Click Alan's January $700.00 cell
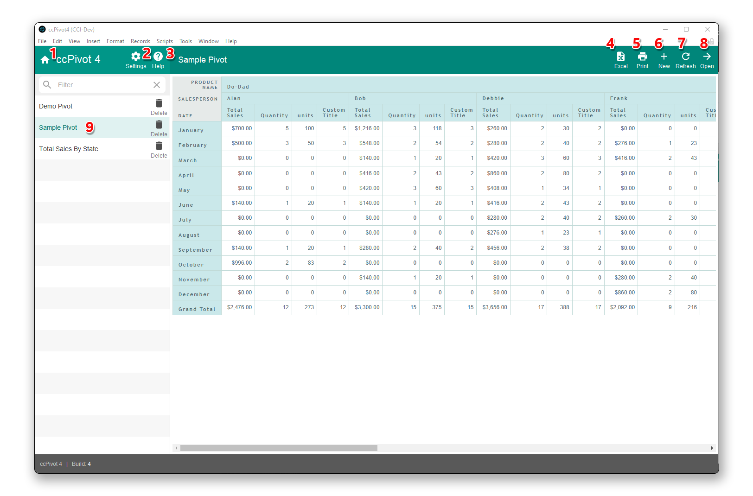 [238, 128]
